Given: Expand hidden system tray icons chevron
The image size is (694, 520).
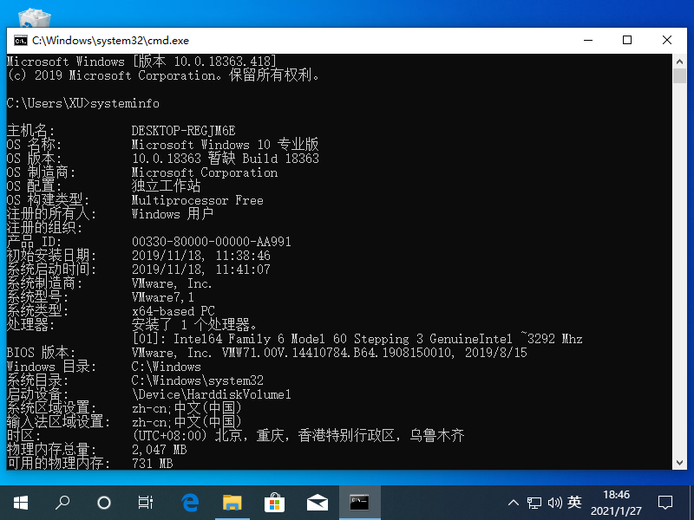Looking at the screenshot, I should point(514,502).
